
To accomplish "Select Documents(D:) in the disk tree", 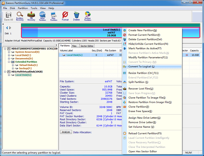I will pyautogui.click(x=24, y=59).
